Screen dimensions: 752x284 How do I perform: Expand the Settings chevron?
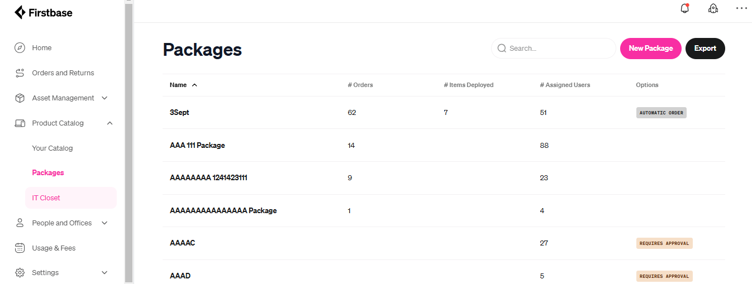[x=104, y=273]
